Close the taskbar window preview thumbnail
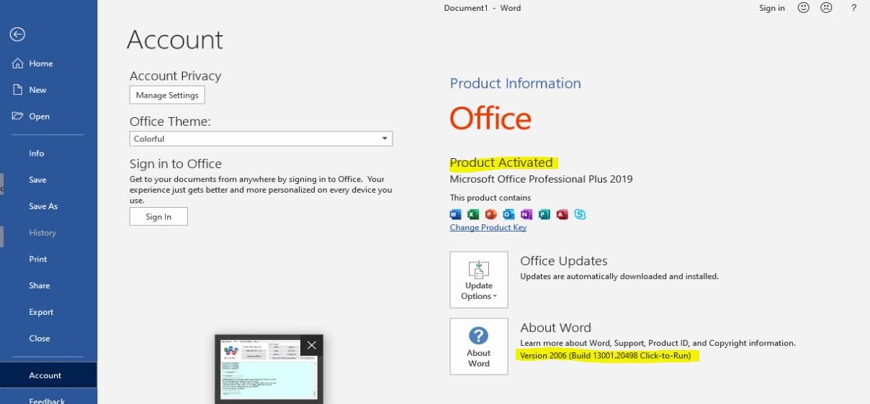Viewport: 870px width, 404px height. (x=312, y=345)
